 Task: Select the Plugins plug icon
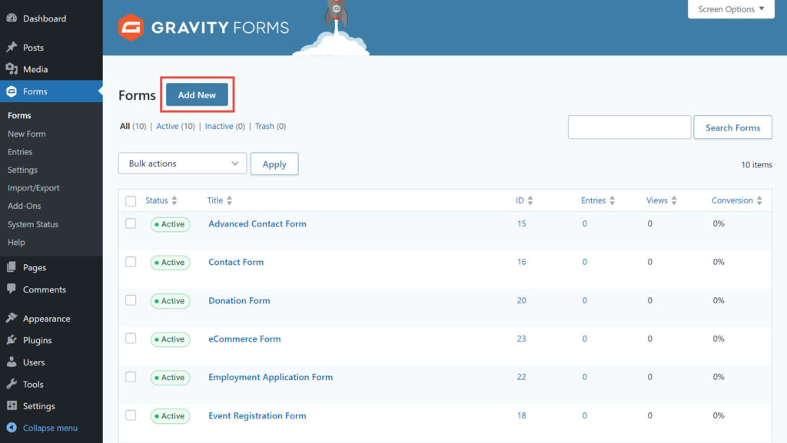14,340
